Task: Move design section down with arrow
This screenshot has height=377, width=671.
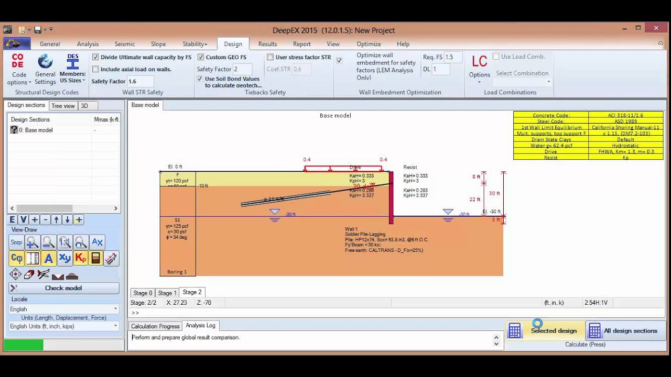Action: 68,220
